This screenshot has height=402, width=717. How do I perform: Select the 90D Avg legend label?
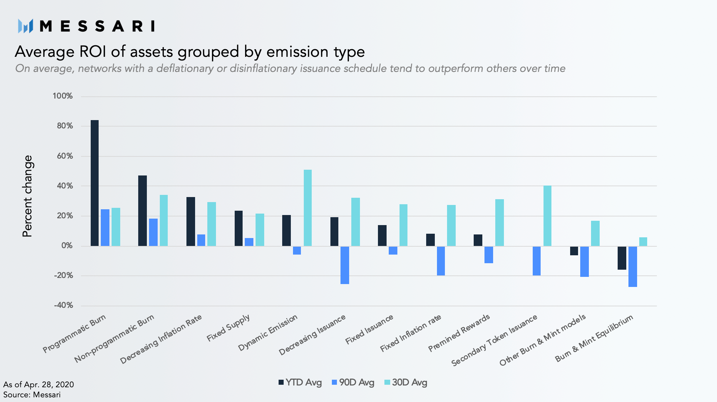[357, 383]
